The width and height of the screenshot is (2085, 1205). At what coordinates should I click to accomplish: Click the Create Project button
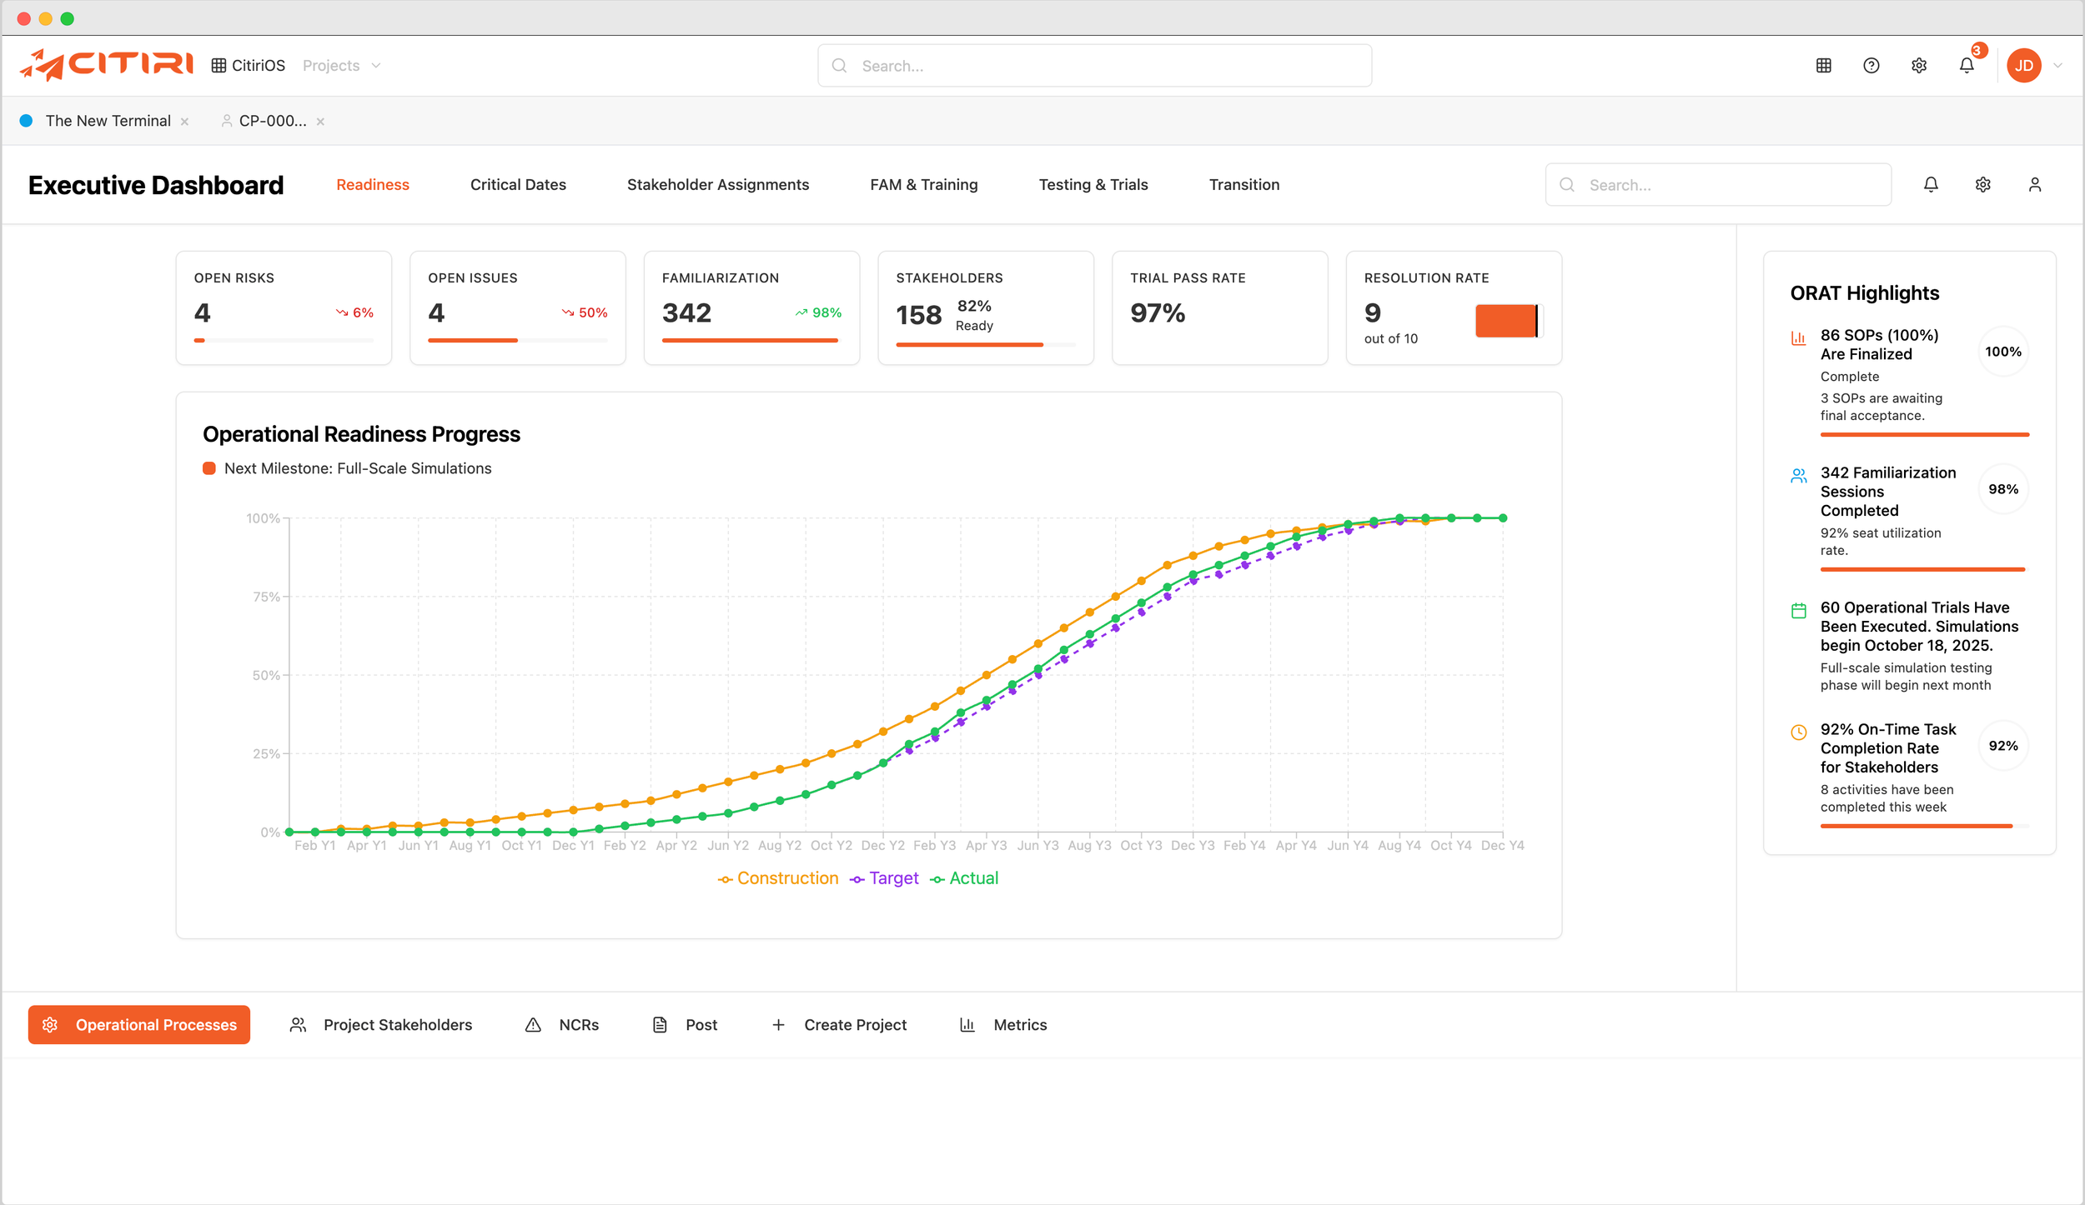(839, 1024)
